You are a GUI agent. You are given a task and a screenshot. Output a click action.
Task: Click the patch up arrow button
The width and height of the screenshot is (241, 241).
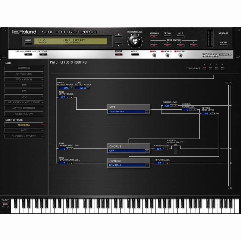(x=119, y=36)
